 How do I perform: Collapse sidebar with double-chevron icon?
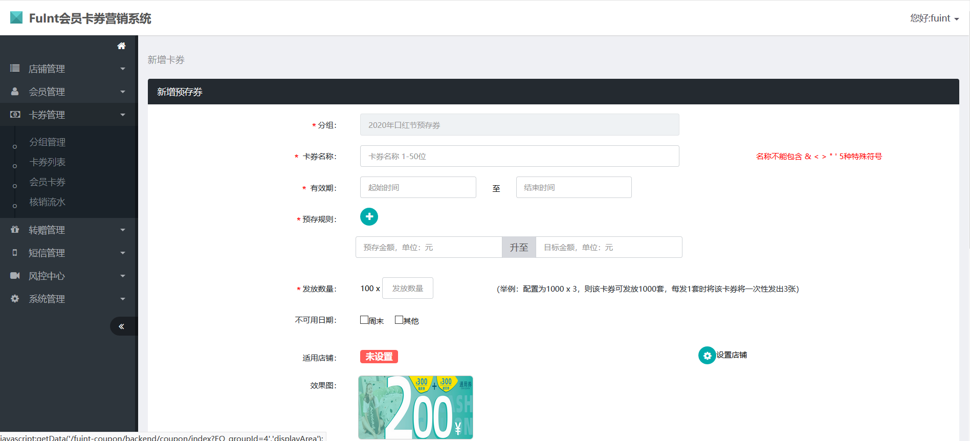point(122,326)
